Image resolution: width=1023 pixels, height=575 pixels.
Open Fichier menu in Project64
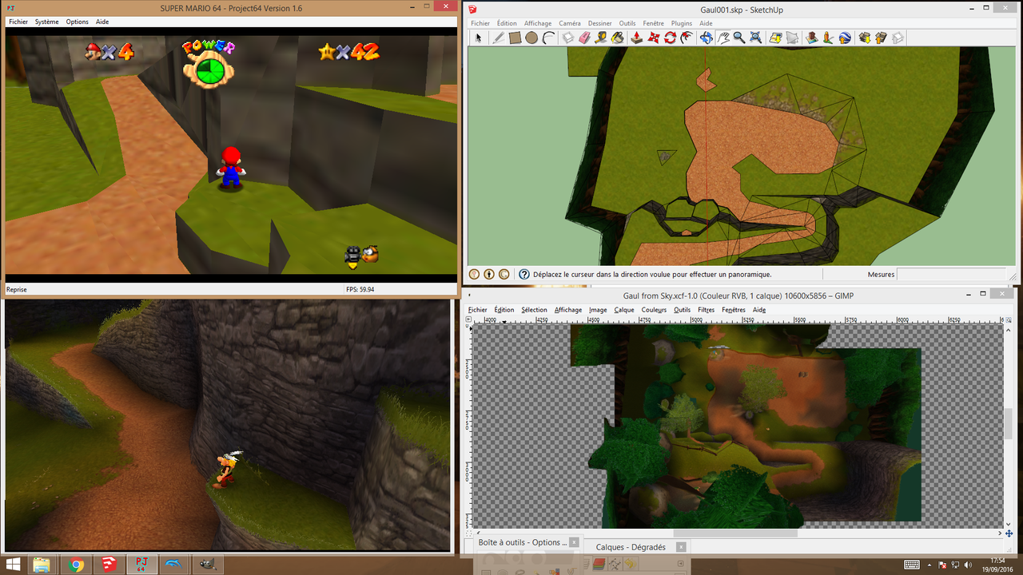(18, 22)
